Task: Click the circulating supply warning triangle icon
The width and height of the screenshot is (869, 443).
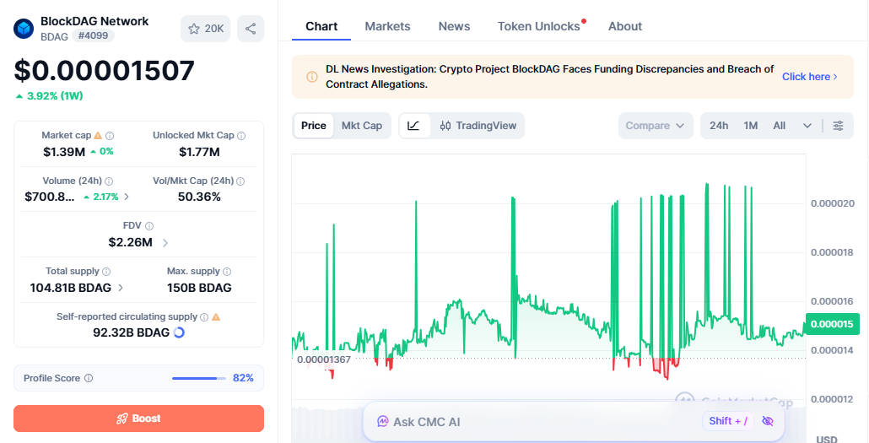Action: click(216, 316)
